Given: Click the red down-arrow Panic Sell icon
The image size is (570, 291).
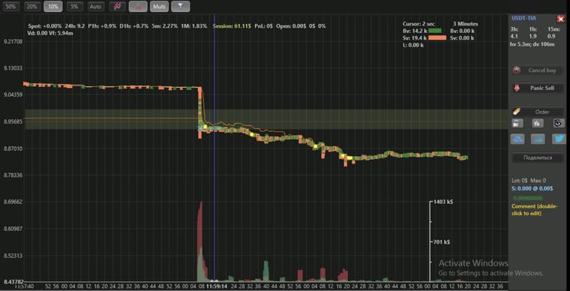Looking at the screenshot, I should pyautogui.click(x=516, y=88).
